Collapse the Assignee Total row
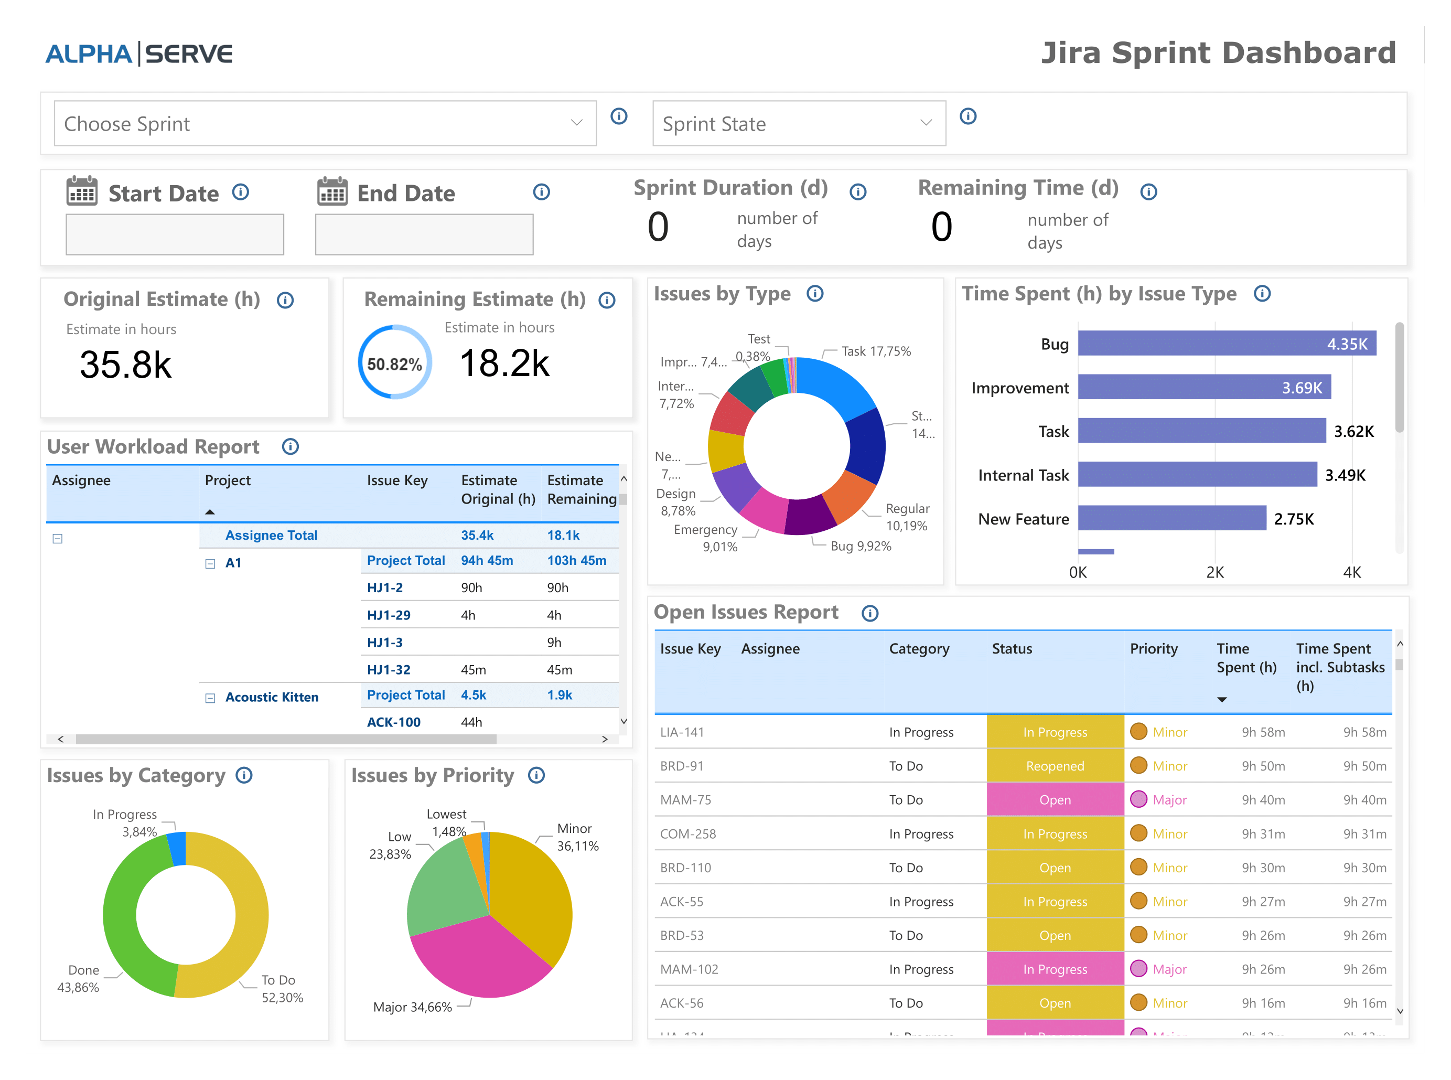 coord(58,539)
